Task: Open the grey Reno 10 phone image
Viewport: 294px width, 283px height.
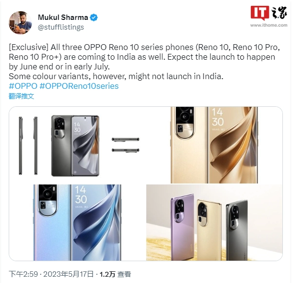Action: click(x=75, y=146)
